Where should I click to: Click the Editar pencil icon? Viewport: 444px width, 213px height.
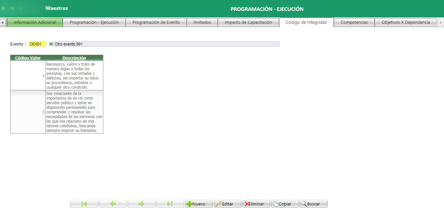point(219,203)
